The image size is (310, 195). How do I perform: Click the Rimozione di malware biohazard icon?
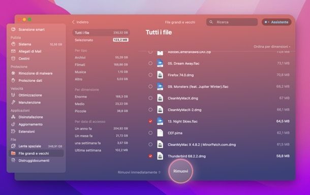(x=13, y=73)
